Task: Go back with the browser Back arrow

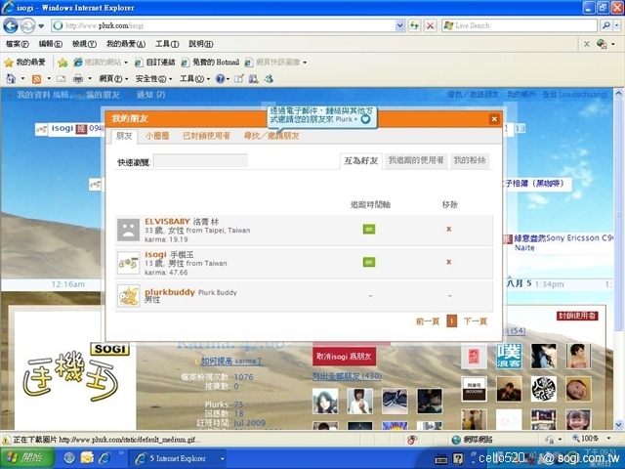Action: 11,26
